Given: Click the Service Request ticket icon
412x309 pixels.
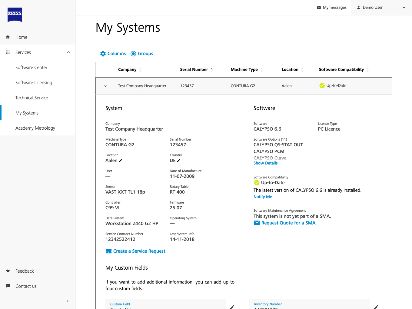Looking at the screenshot, I should [109, 251].
